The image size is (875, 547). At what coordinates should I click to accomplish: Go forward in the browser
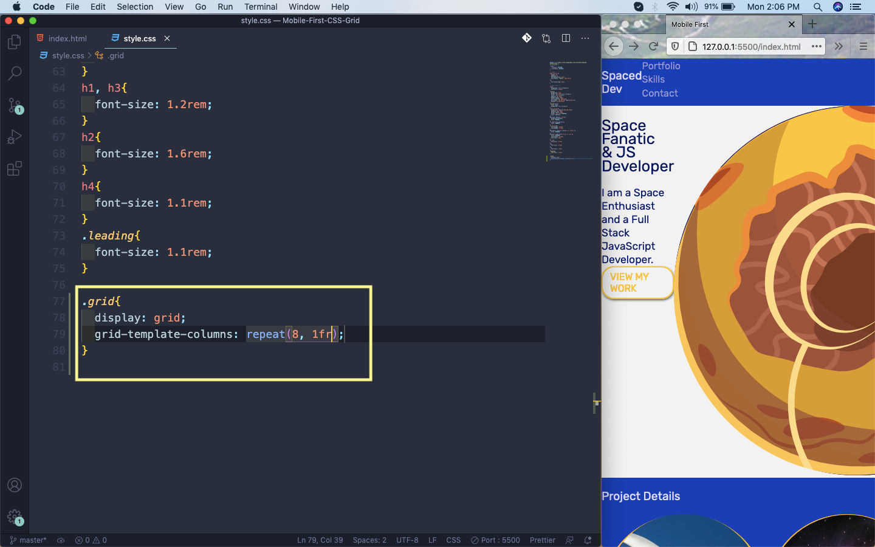click(634, 46)
